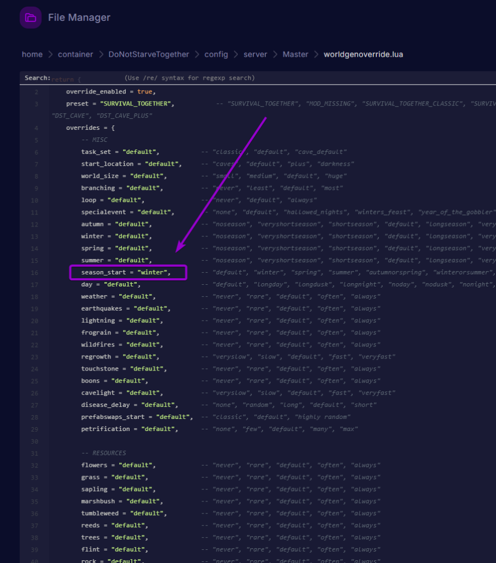The height and width of the screenshot is (563, 496).
Task: Click the "hallowed_nights" option in specialevent comment
Action: coord(316,212)
